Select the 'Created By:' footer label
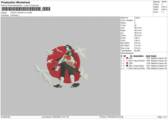This screenshot has width=168, height=119. (x=6, y=117)
